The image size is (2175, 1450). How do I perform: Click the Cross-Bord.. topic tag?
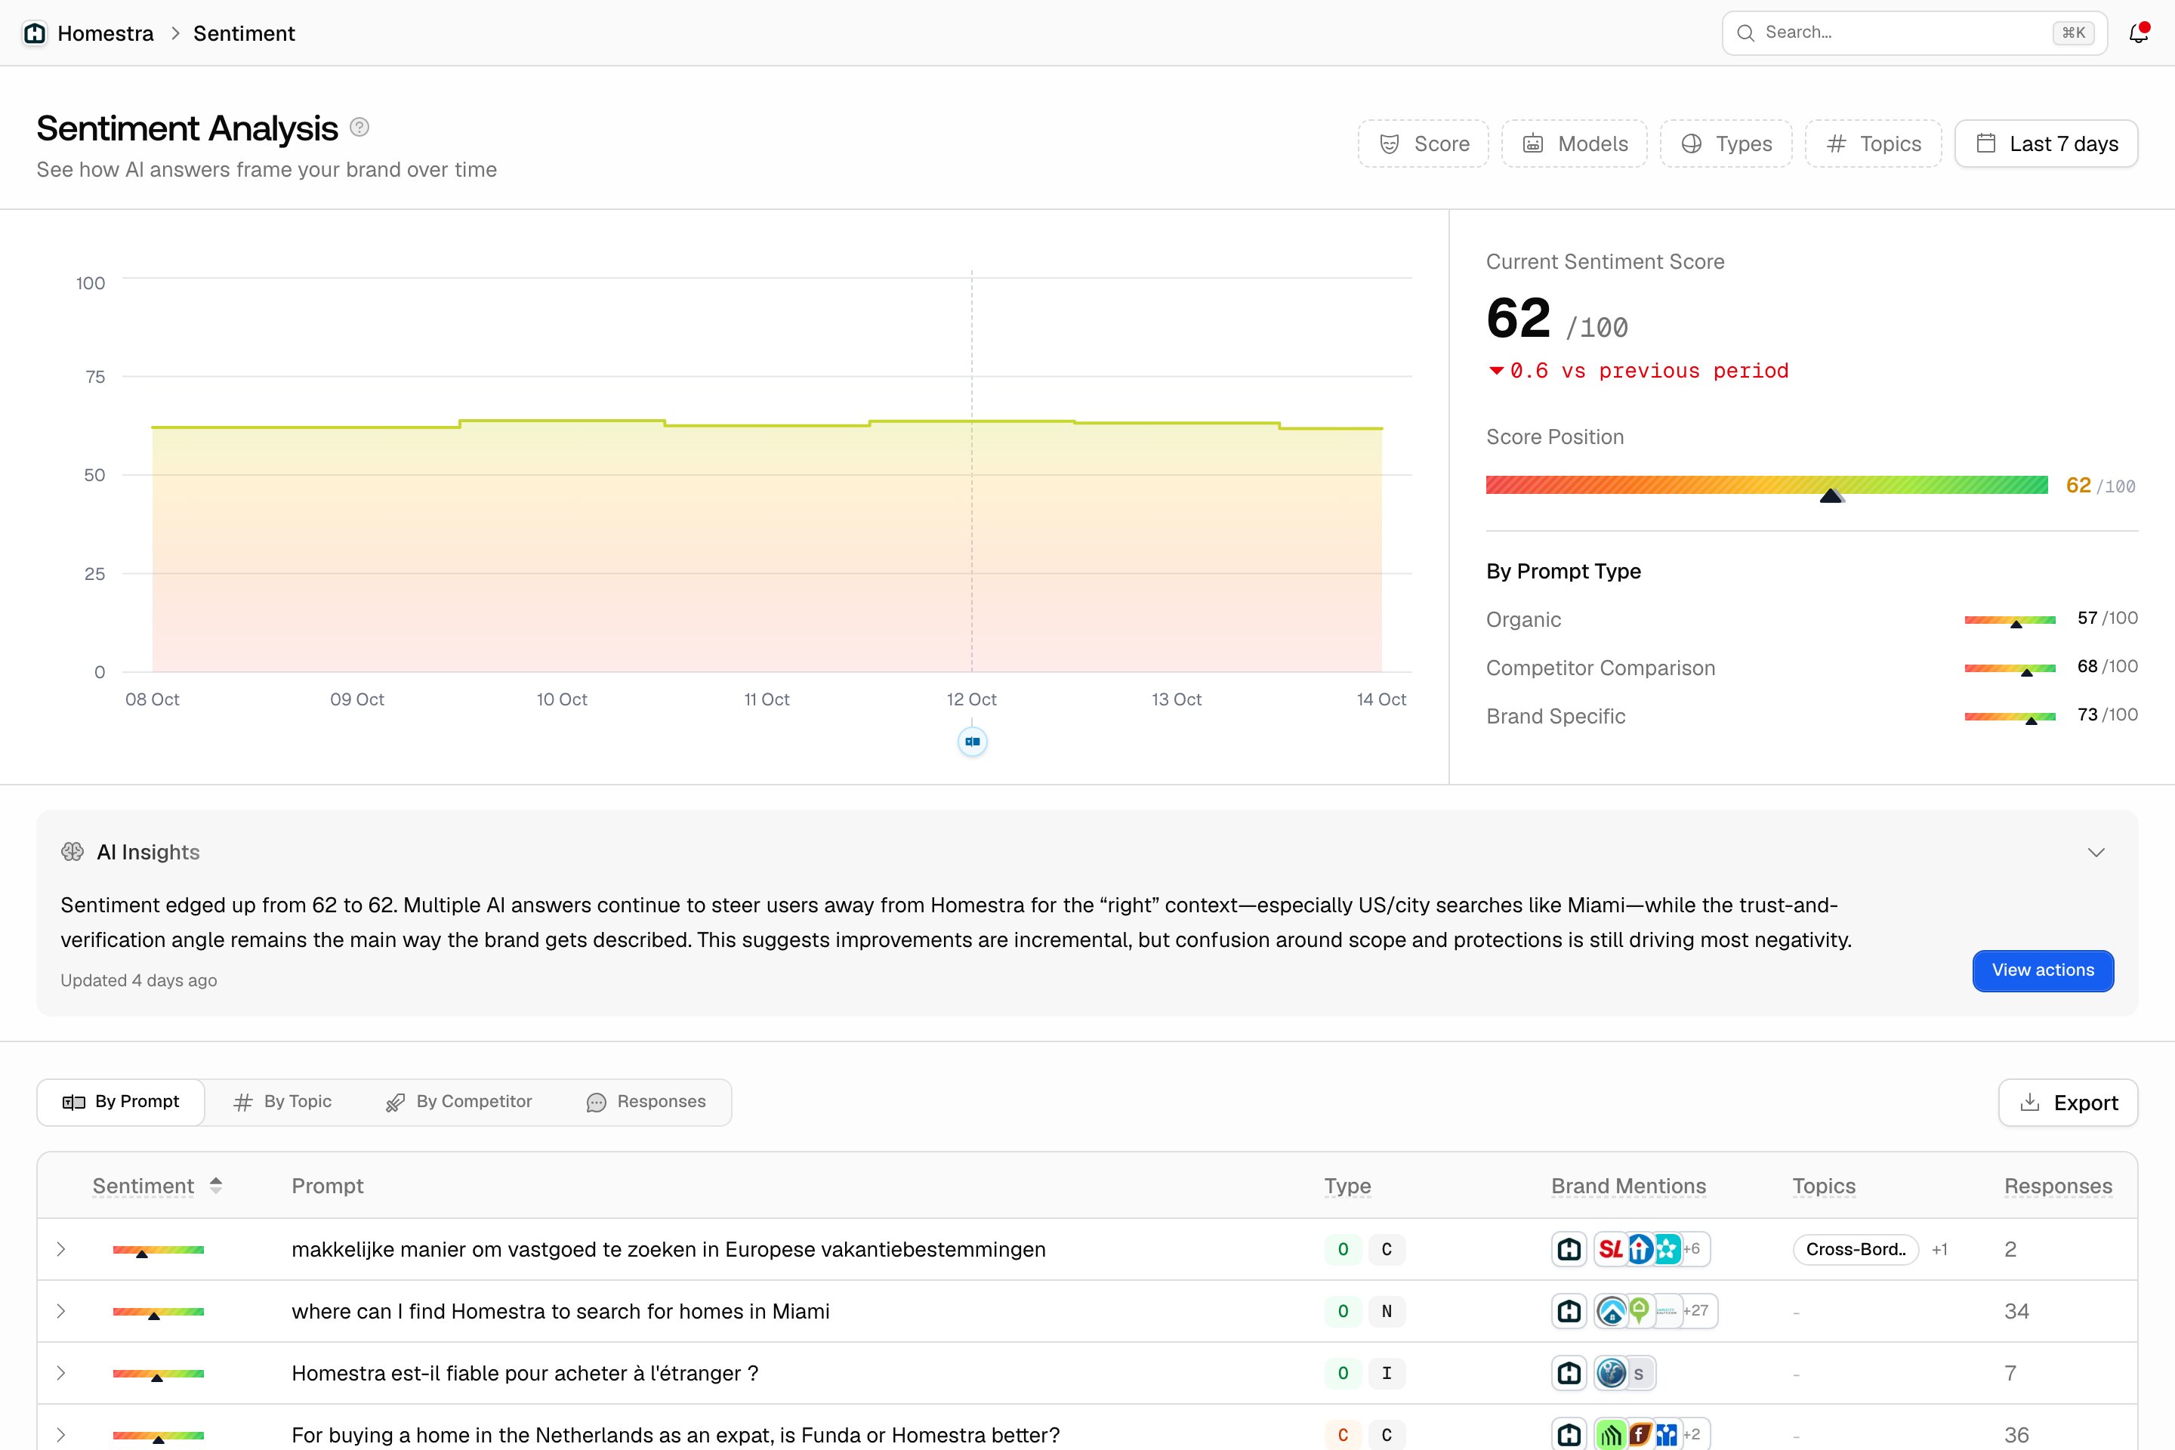(x=1856, y=1249)
